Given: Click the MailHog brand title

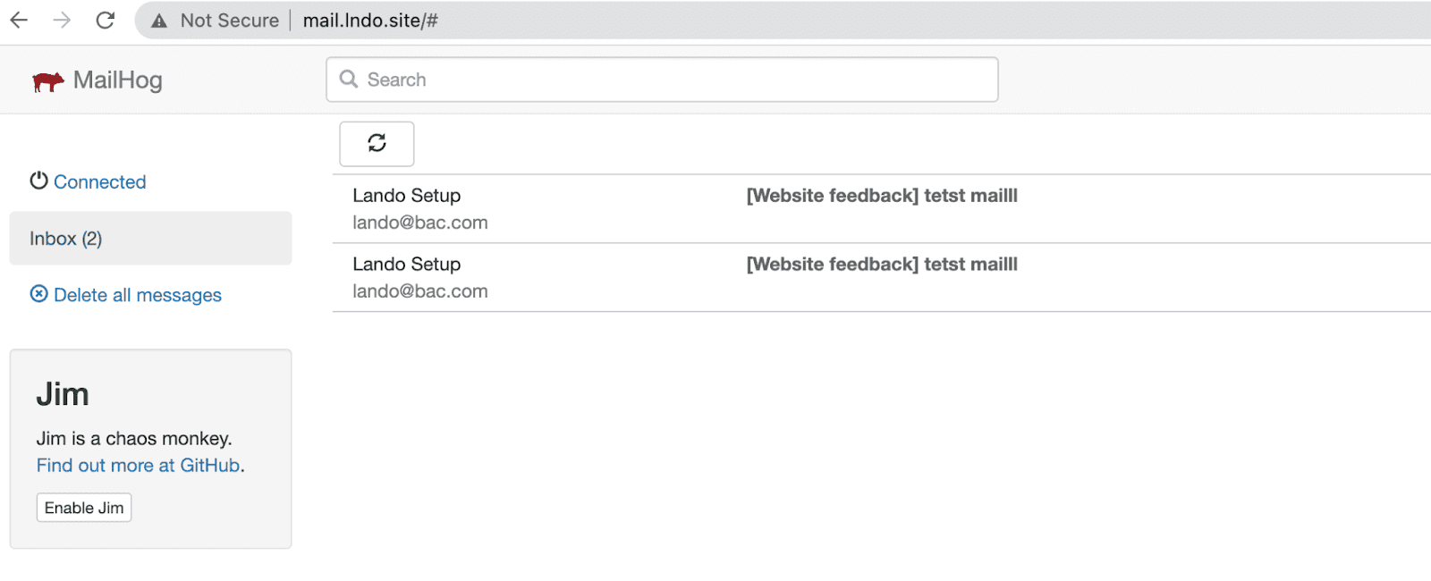Looking at the screenshot, I should [118, 80].
